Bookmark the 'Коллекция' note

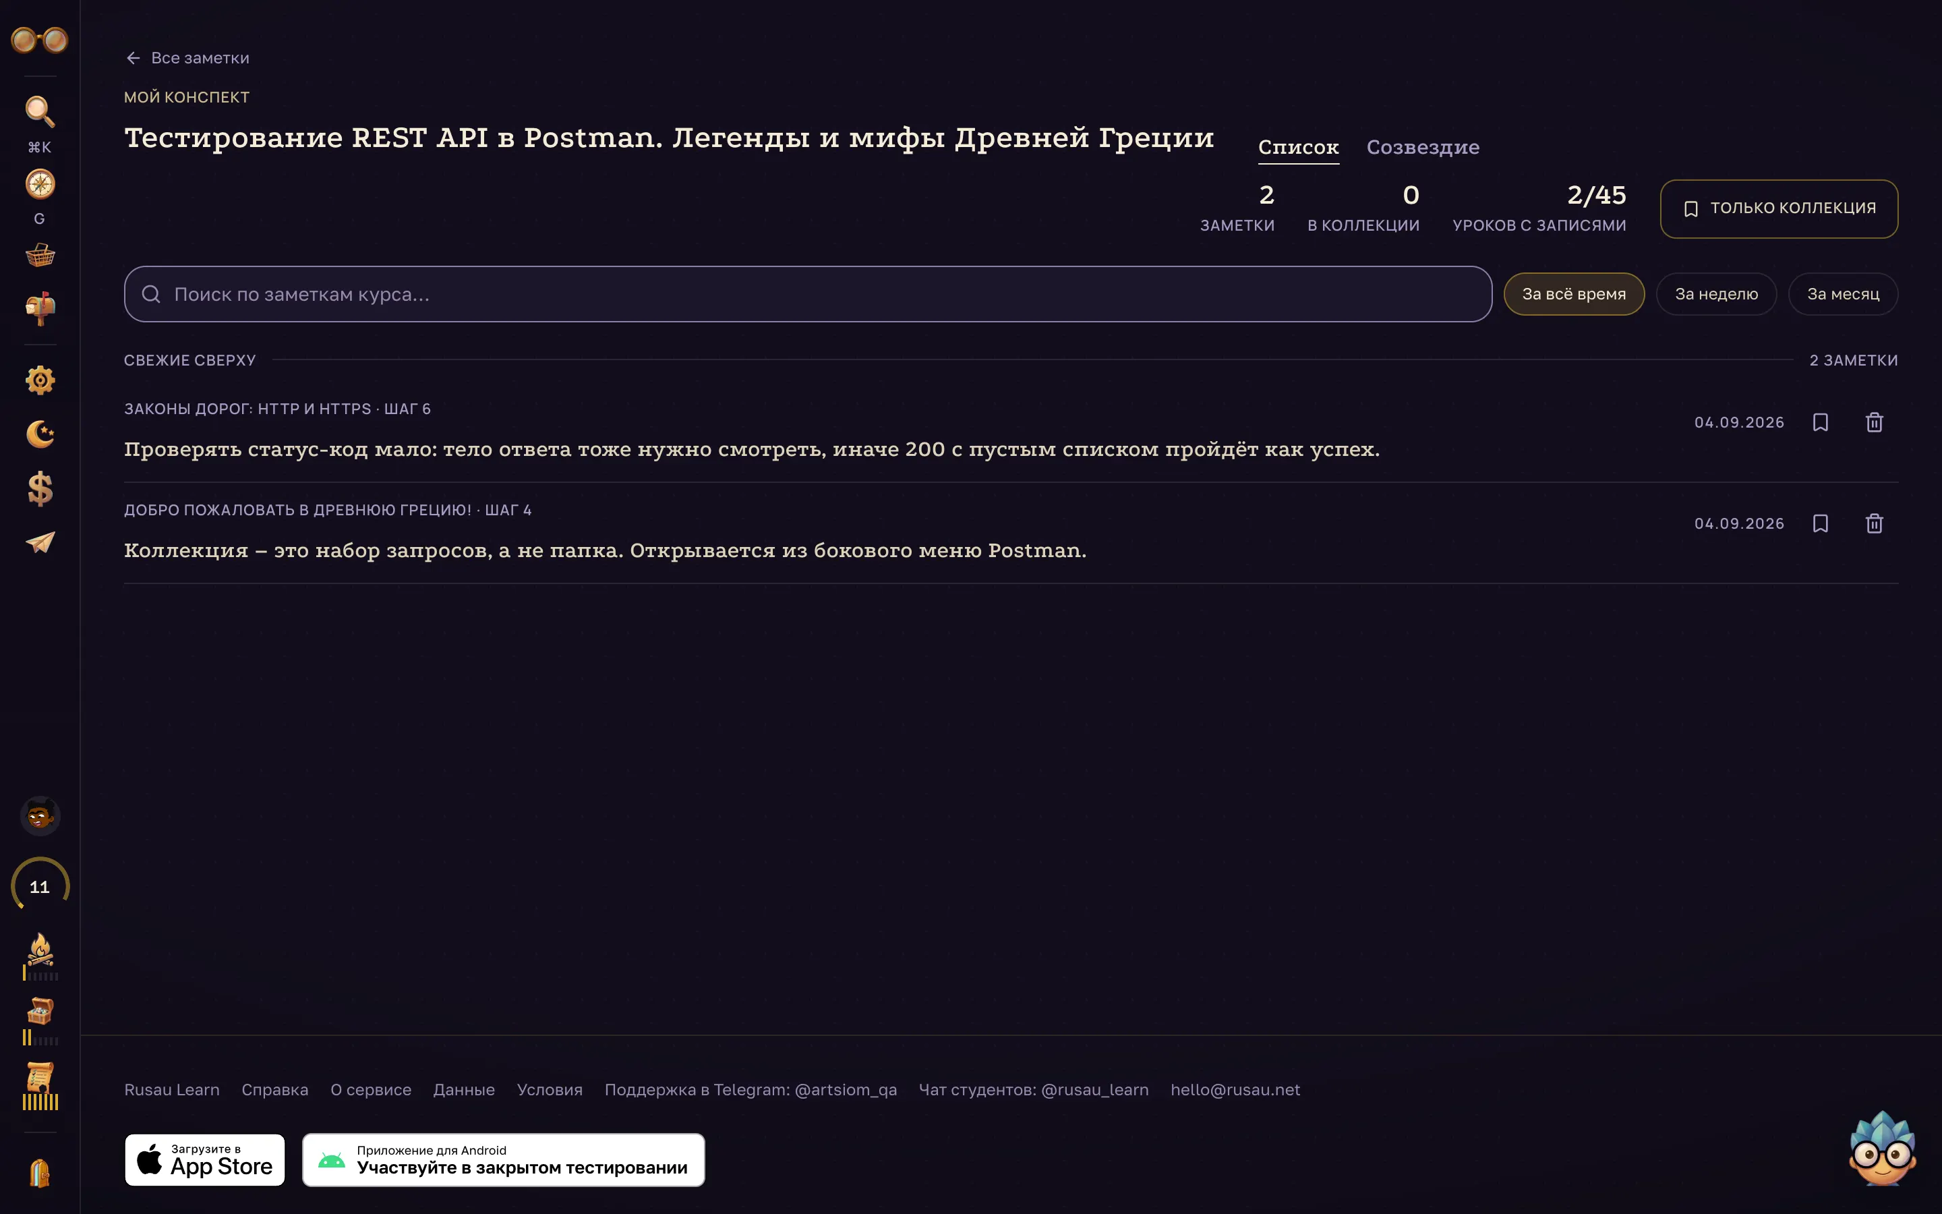1820,523
